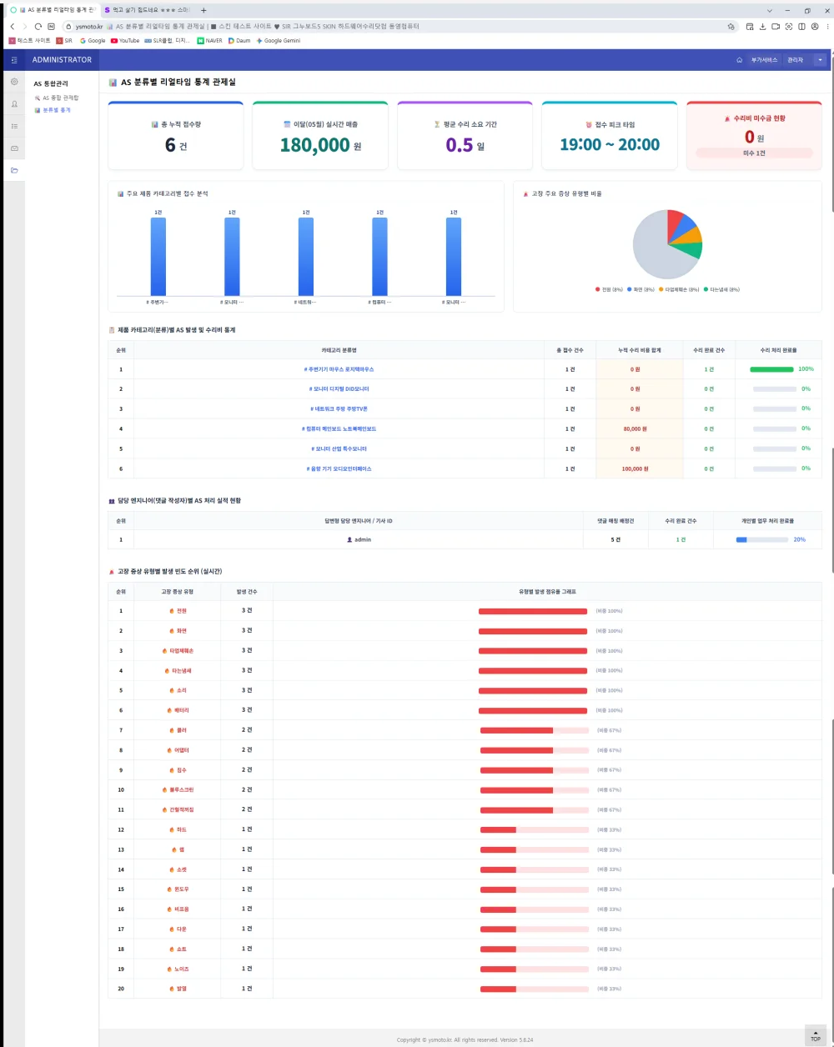Image resolution: width=834 pixels, height=1047 pixels.
Task: Open the '네트워크 주방 주방TV폰' category link
Action: click(x=339, y=409)
